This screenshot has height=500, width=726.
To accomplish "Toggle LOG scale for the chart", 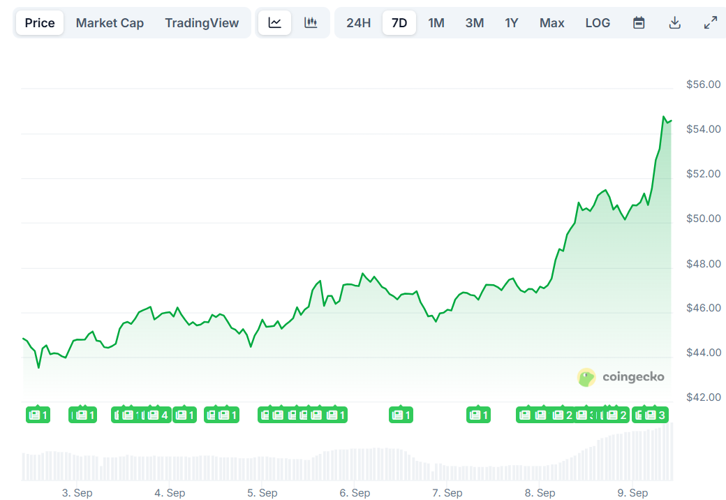I will point(598,22).
